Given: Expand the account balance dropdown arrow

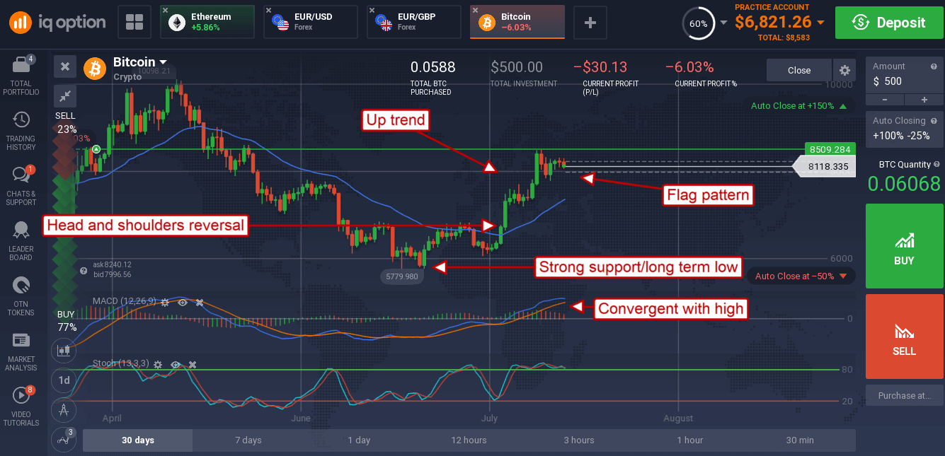Looking at the screenshot, I should coord(820,23).
